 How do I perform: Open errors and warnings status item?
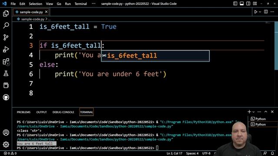[10, 153]
